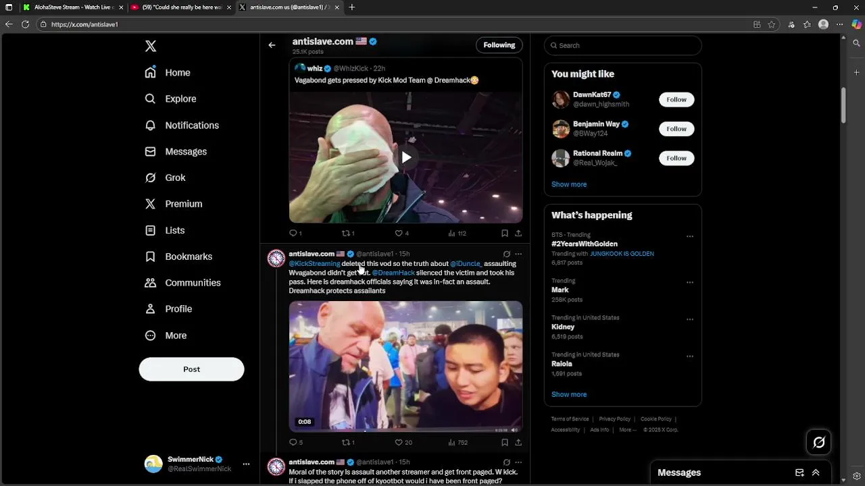Bookmark the post with 112 views
The image size is (865, 486).
click(505, 234)
